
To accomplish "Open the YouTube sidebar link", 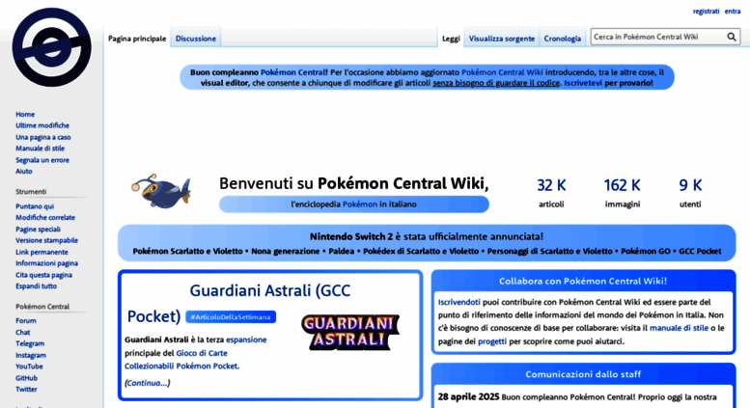I will [29, 367].
